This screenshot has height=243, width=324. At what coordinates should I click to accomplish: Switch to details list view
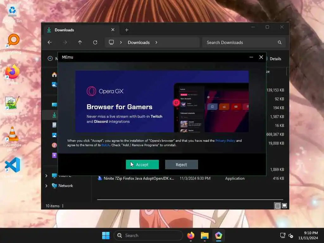[x=278, y=206]
